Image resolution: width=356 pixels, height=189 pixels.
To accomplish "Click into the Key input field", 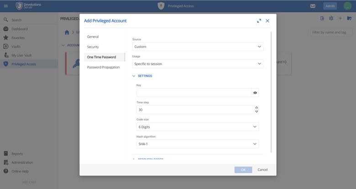I will [194, 93].
